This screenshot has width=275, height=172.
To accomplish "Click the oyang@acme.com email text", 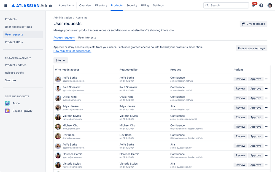I will (72, 100).
